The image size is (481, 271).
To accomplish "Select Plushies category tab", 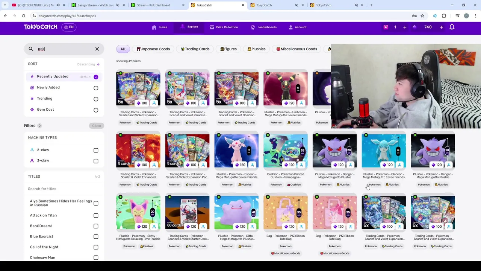I will point(257,49).
